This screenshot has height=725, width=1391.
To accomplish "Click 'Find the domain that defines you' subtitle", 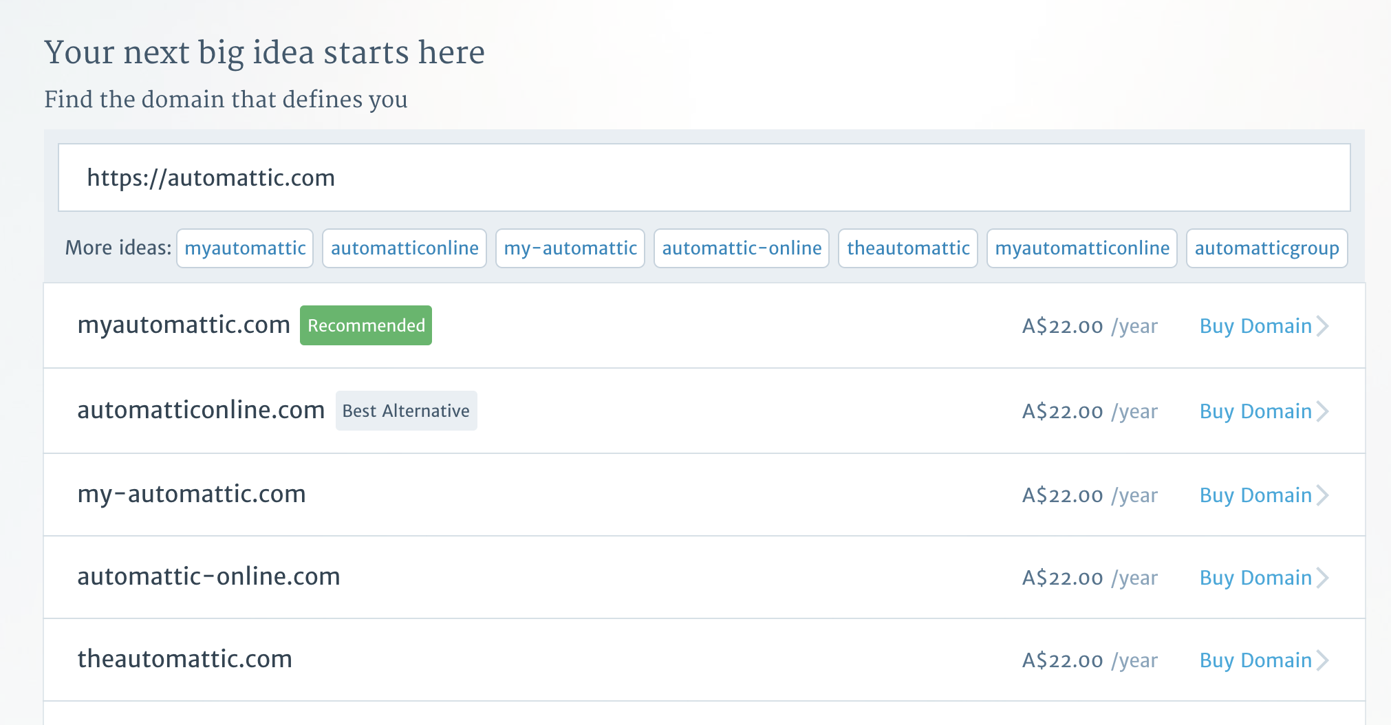I will click(x=226, y=100).
